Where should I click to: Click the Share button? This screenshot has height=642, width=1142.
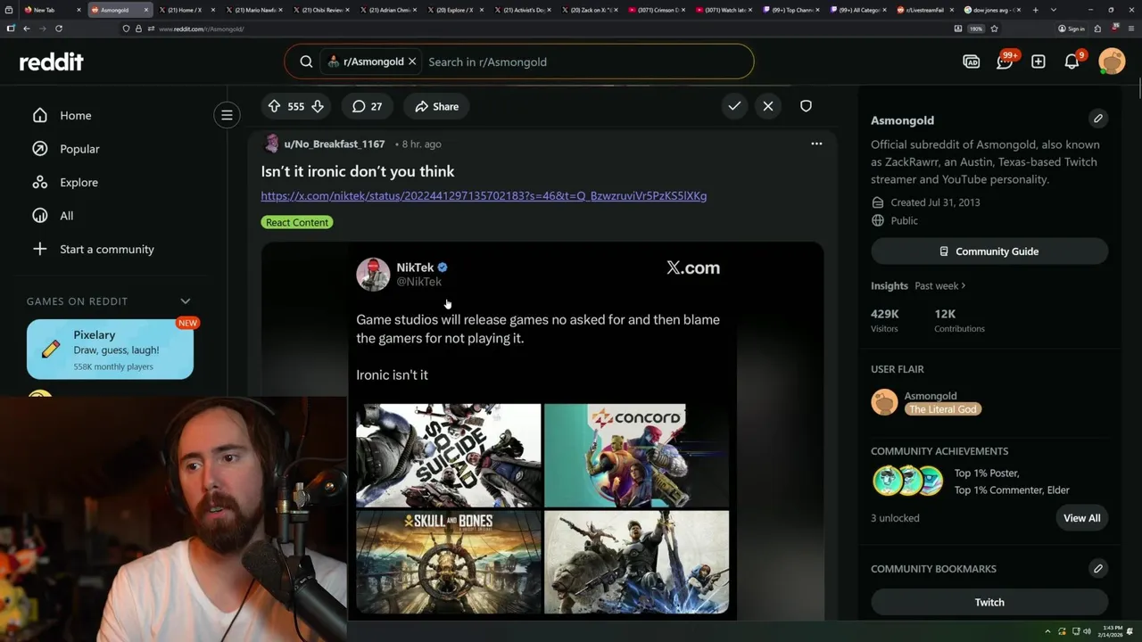point(436,106)
